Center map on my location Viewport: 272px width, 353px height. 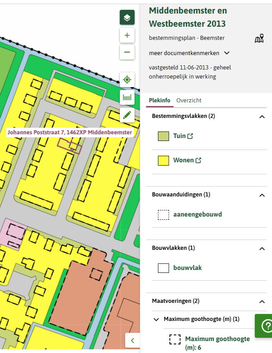(127, 80)
